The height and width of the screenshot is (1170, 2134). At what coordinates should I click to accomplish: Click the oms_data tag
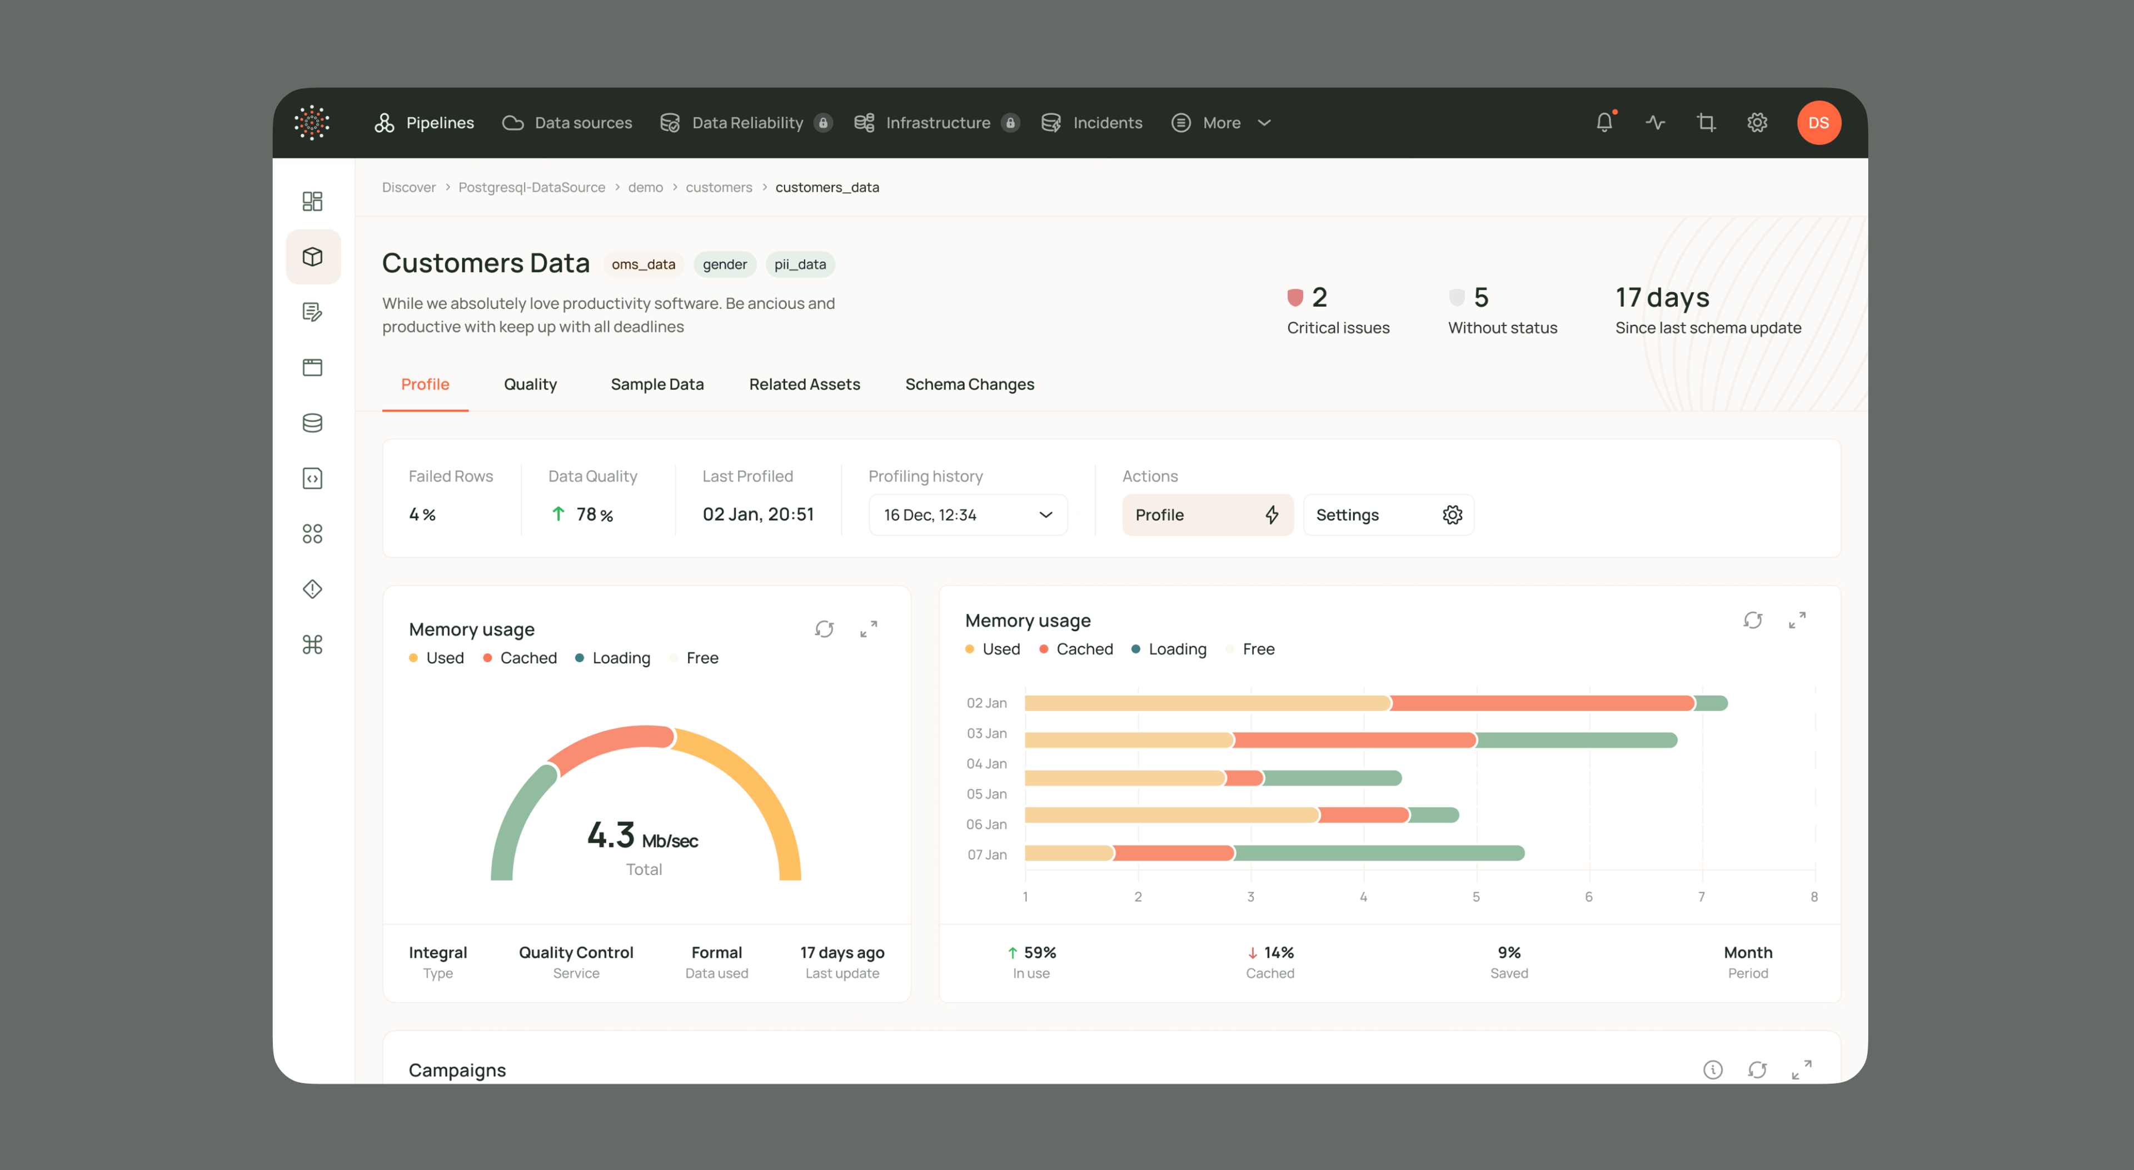click(x=643, y=264)
